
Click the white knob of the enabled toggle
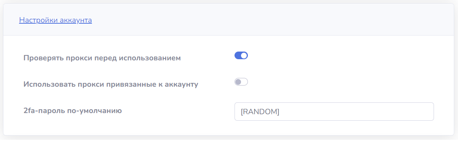244,56
